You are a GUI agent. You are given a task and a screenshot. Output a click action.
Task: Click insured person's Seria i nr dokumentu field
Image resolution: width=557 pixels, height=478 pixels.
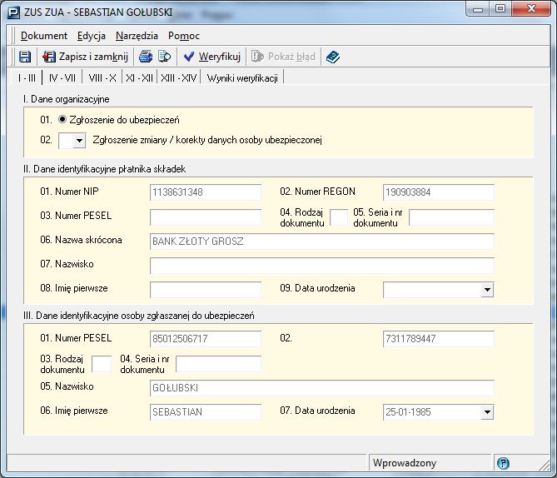(x=218, y=364)
